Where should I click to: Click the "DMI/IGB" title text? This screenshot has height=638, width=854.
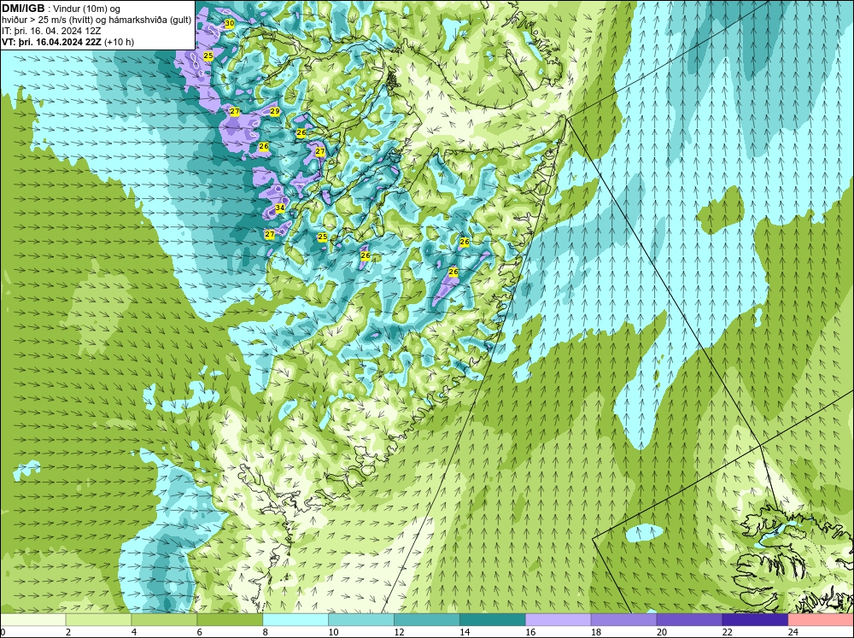click(x=23, y=9)
